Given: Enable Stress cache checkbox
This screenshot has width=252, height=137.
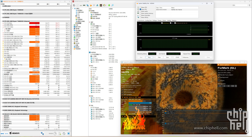Looking at the screenshot, I should [x=140, y=11].
